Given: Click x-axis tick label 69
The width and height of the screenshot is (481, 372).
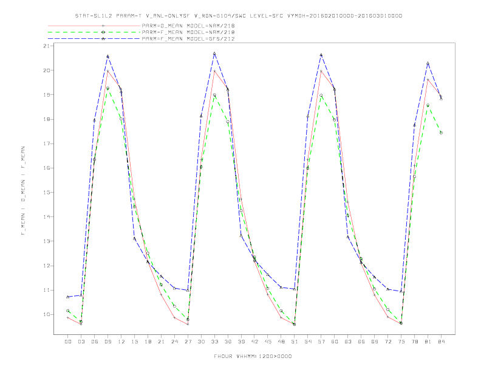Looking at the screenshot, I should pyautogui.click(x=375, y=342).
